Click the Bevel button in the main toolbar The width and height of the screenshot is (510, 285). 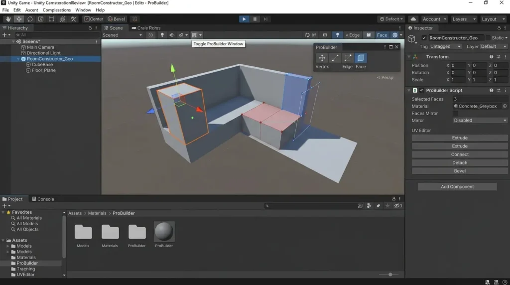[x=116, y=19]
